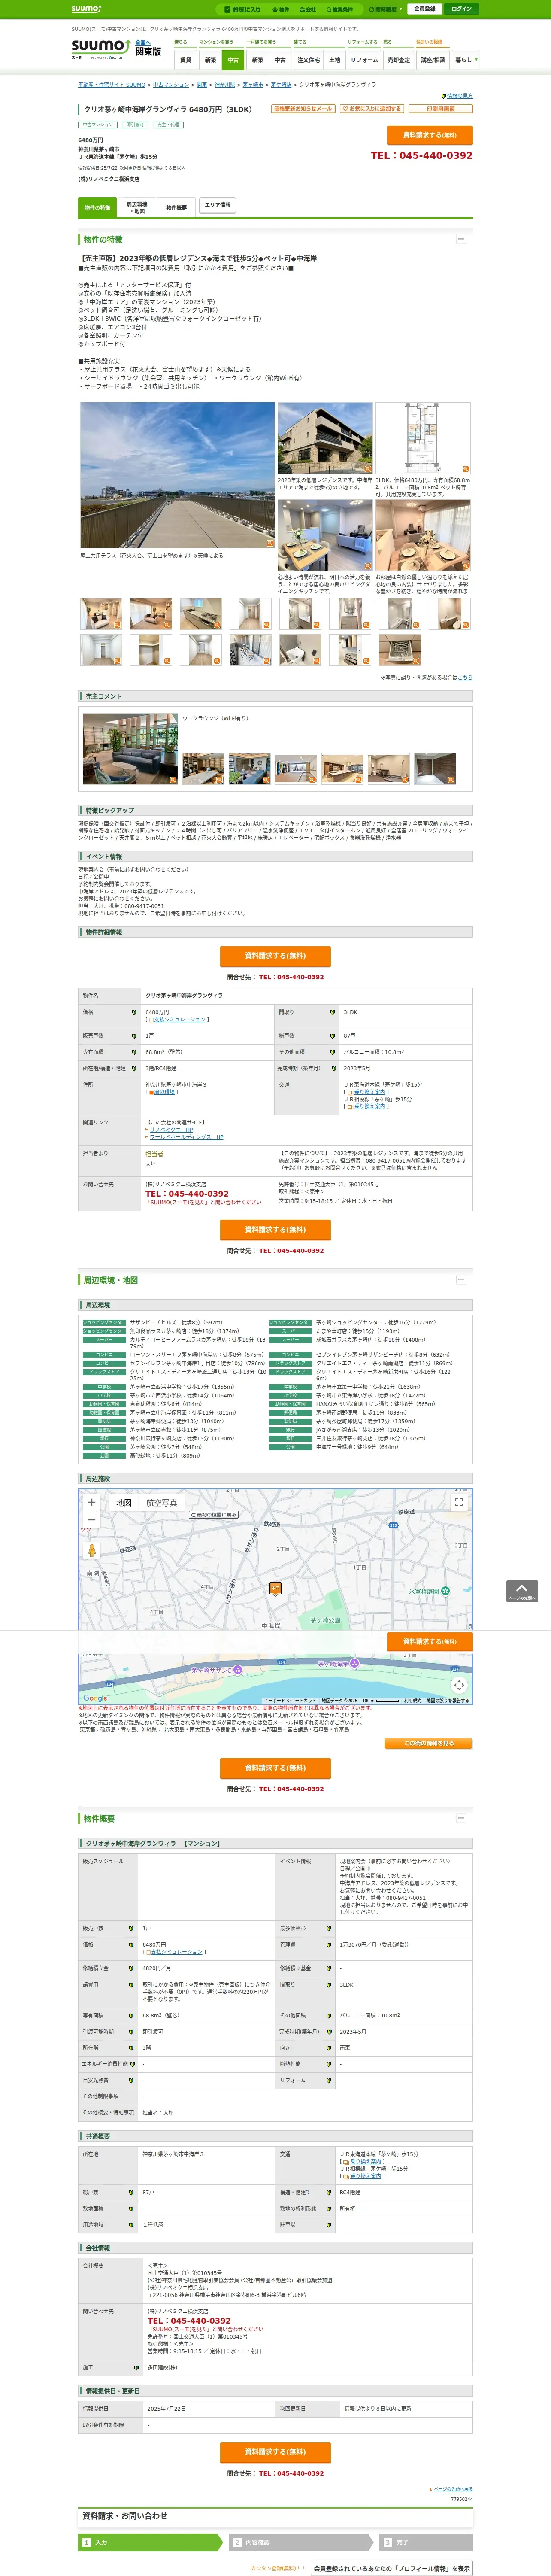Click the map camera controls icon

pos(459,1685)
